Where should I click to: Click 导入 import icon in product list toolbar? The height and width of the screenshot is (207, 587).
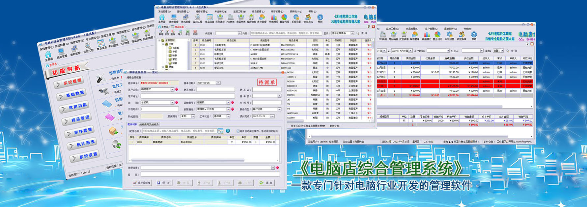coord(180,33)
